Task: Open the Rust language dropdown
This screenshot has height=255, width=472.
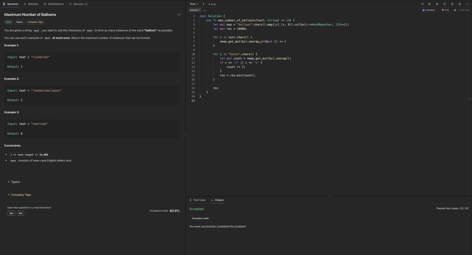Action: (x=194, y=4)
